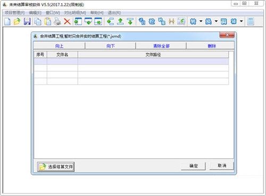266x196 pixels.
Task: Click the green down-arrow move-down toolbar icon
Action: 130,21
